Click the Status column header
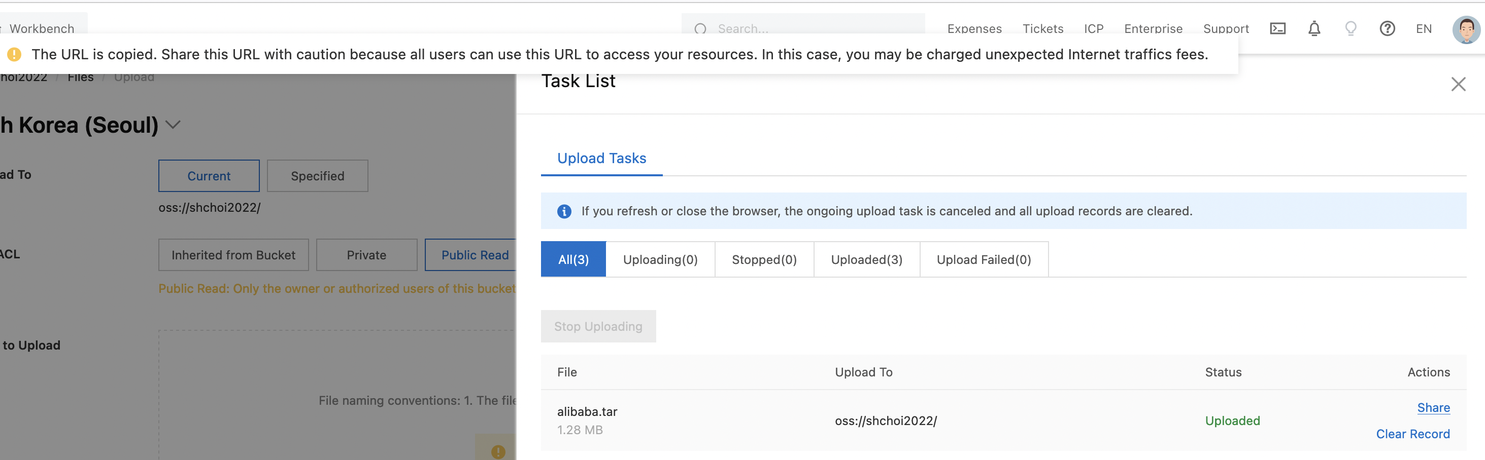 click(x=1223, y=372)
